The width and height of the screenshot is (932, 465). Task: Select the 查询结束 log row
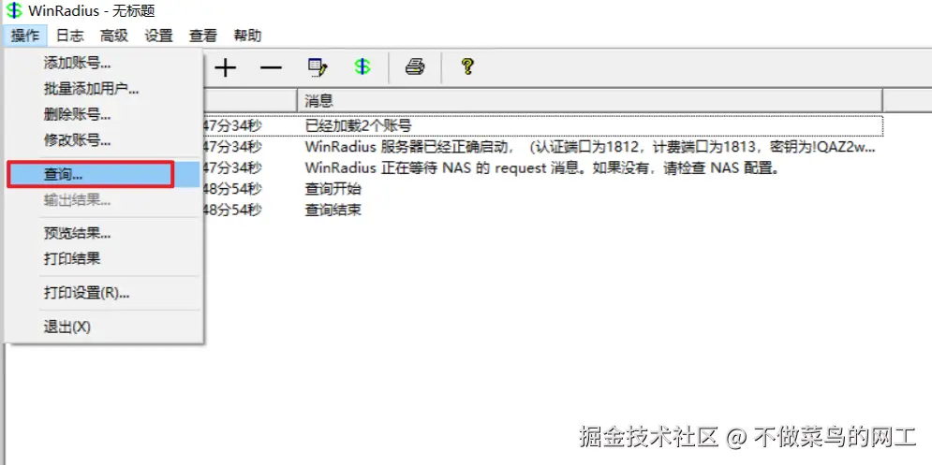(542, 211)
